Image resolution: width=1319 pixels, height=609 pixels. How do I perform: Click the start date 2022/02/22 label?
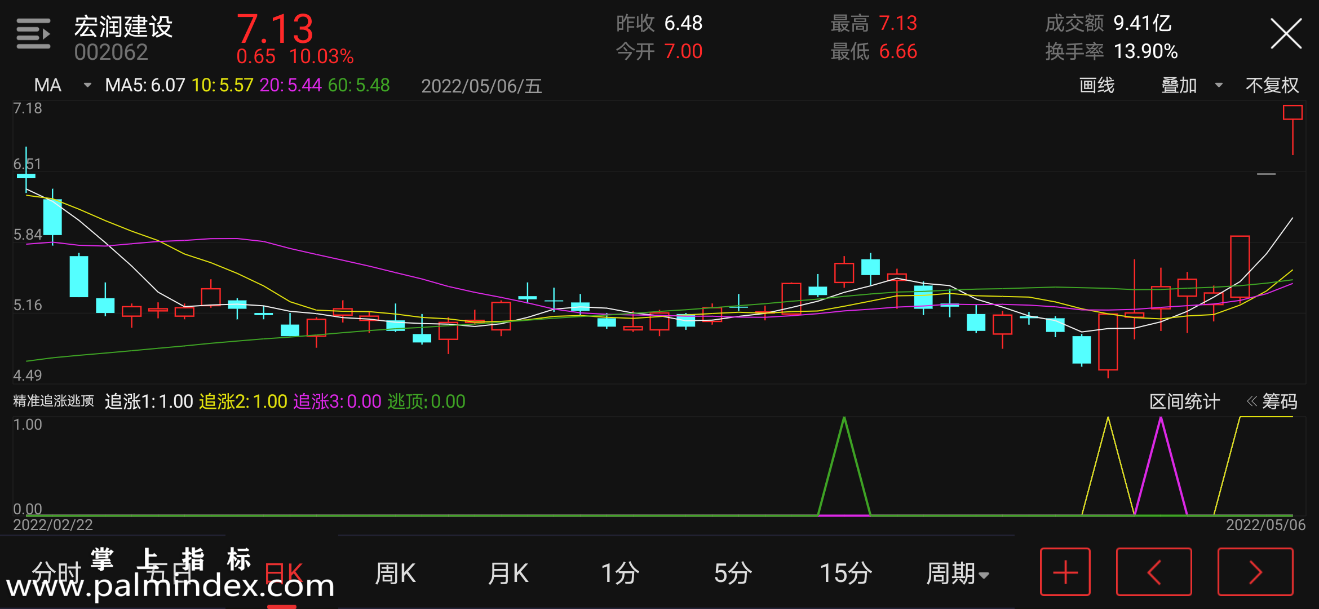click(53, 525)
